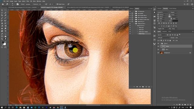This screenshot has width=194, height=109.
Task: Toggle dialog box for Album design action
Action: click(132, 18)
